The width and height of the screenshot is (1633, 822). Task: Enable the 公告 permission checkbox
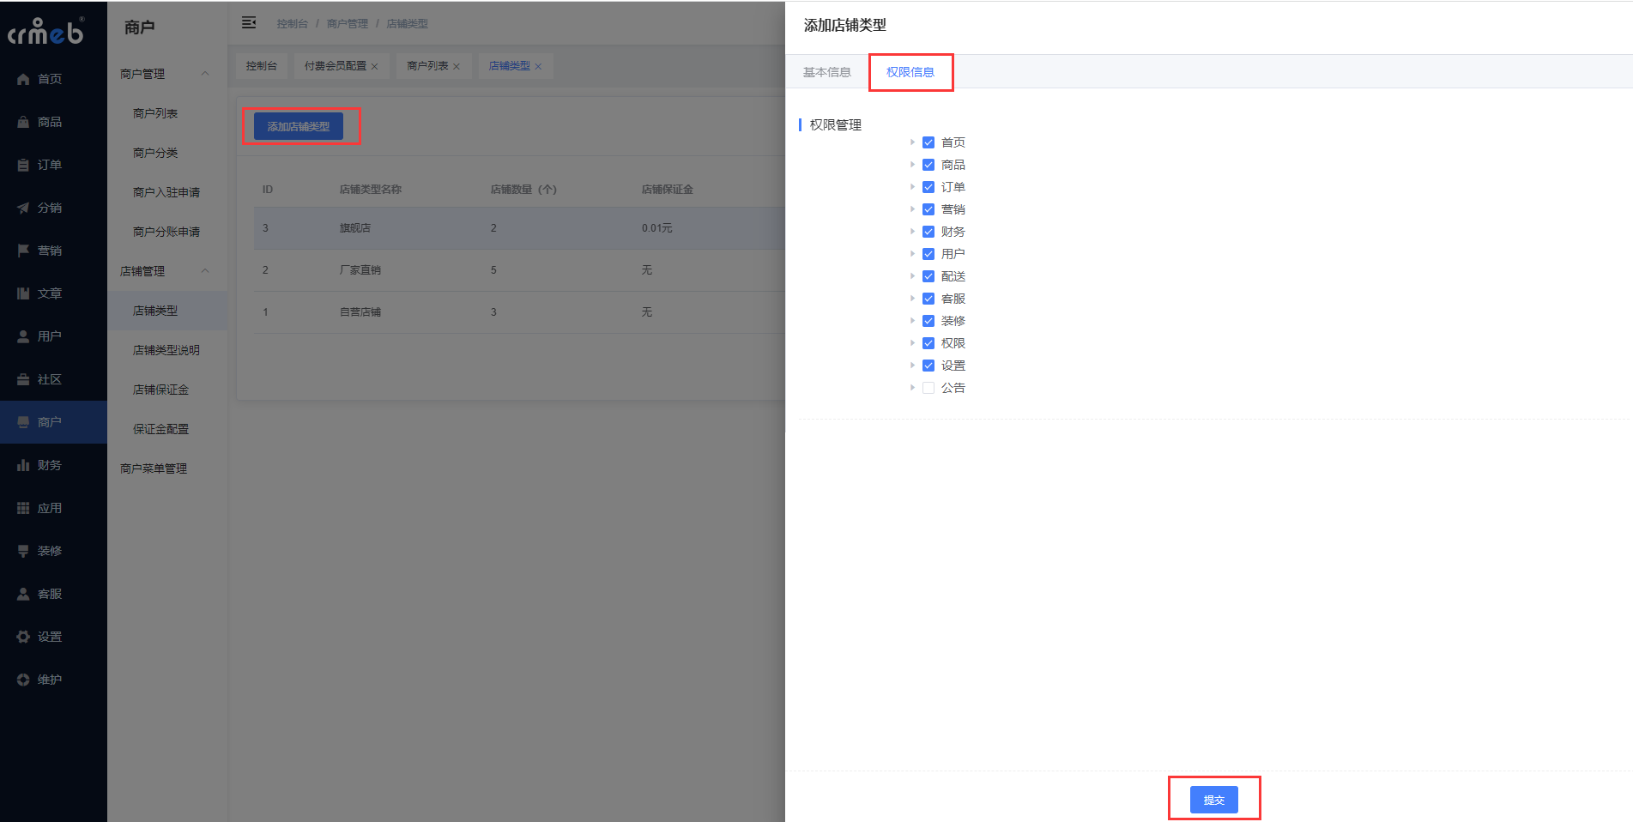pos(928,388)
